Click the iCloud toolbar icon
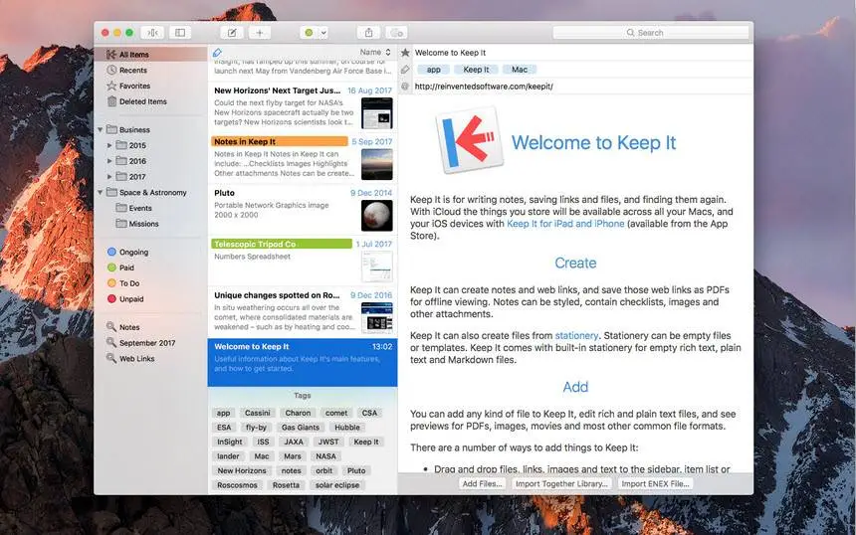 coord(397,33)
